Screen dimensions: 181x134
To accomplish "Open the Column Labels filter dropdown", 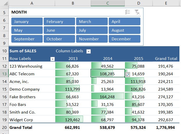I will coord(88,52).
